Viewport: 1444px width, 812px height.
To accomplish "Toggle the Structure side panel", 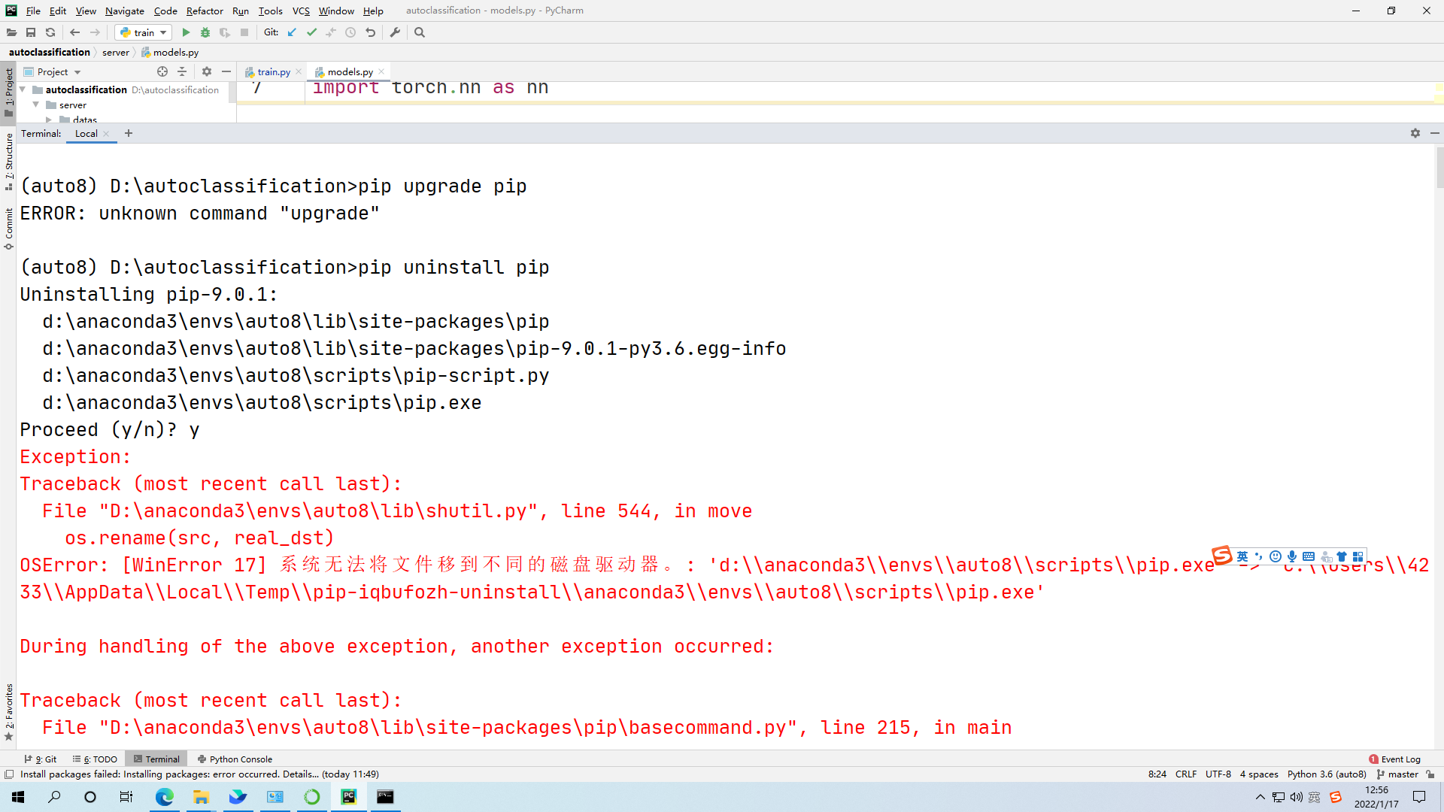I will (8, 160).
